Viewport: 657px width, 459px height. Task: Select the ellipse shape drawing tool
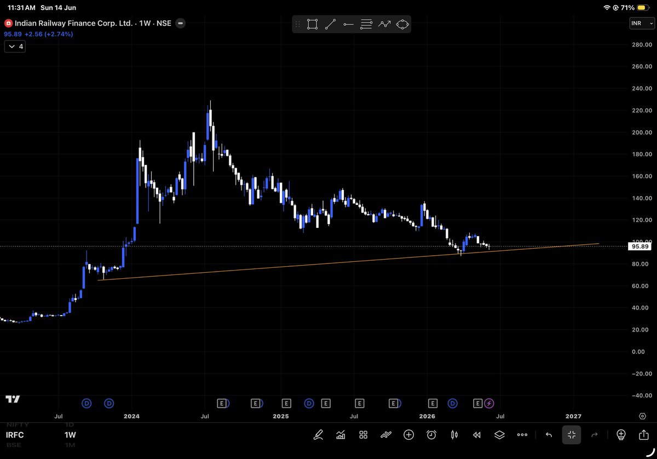402,24
